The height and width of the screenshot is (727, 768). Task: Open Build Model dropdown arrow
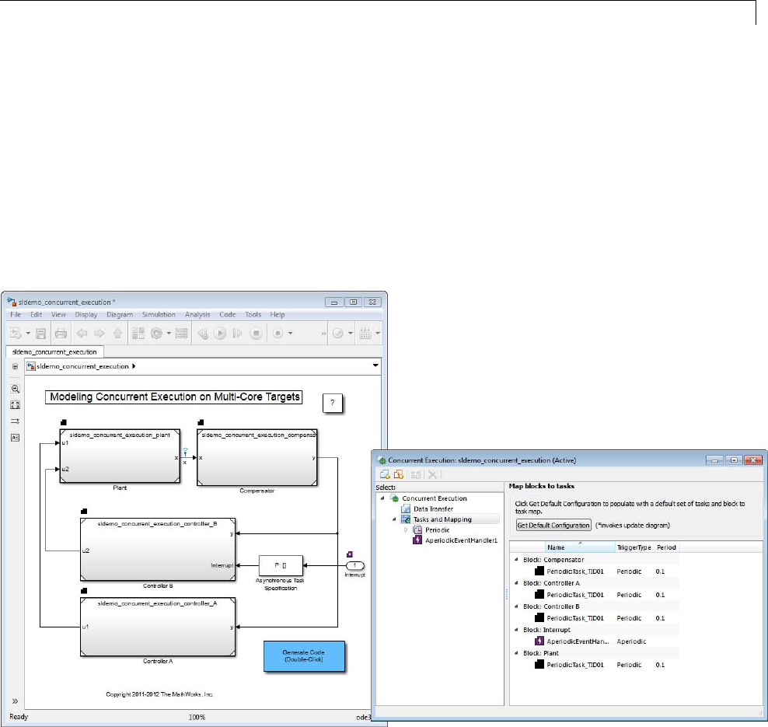pos(378,334)
